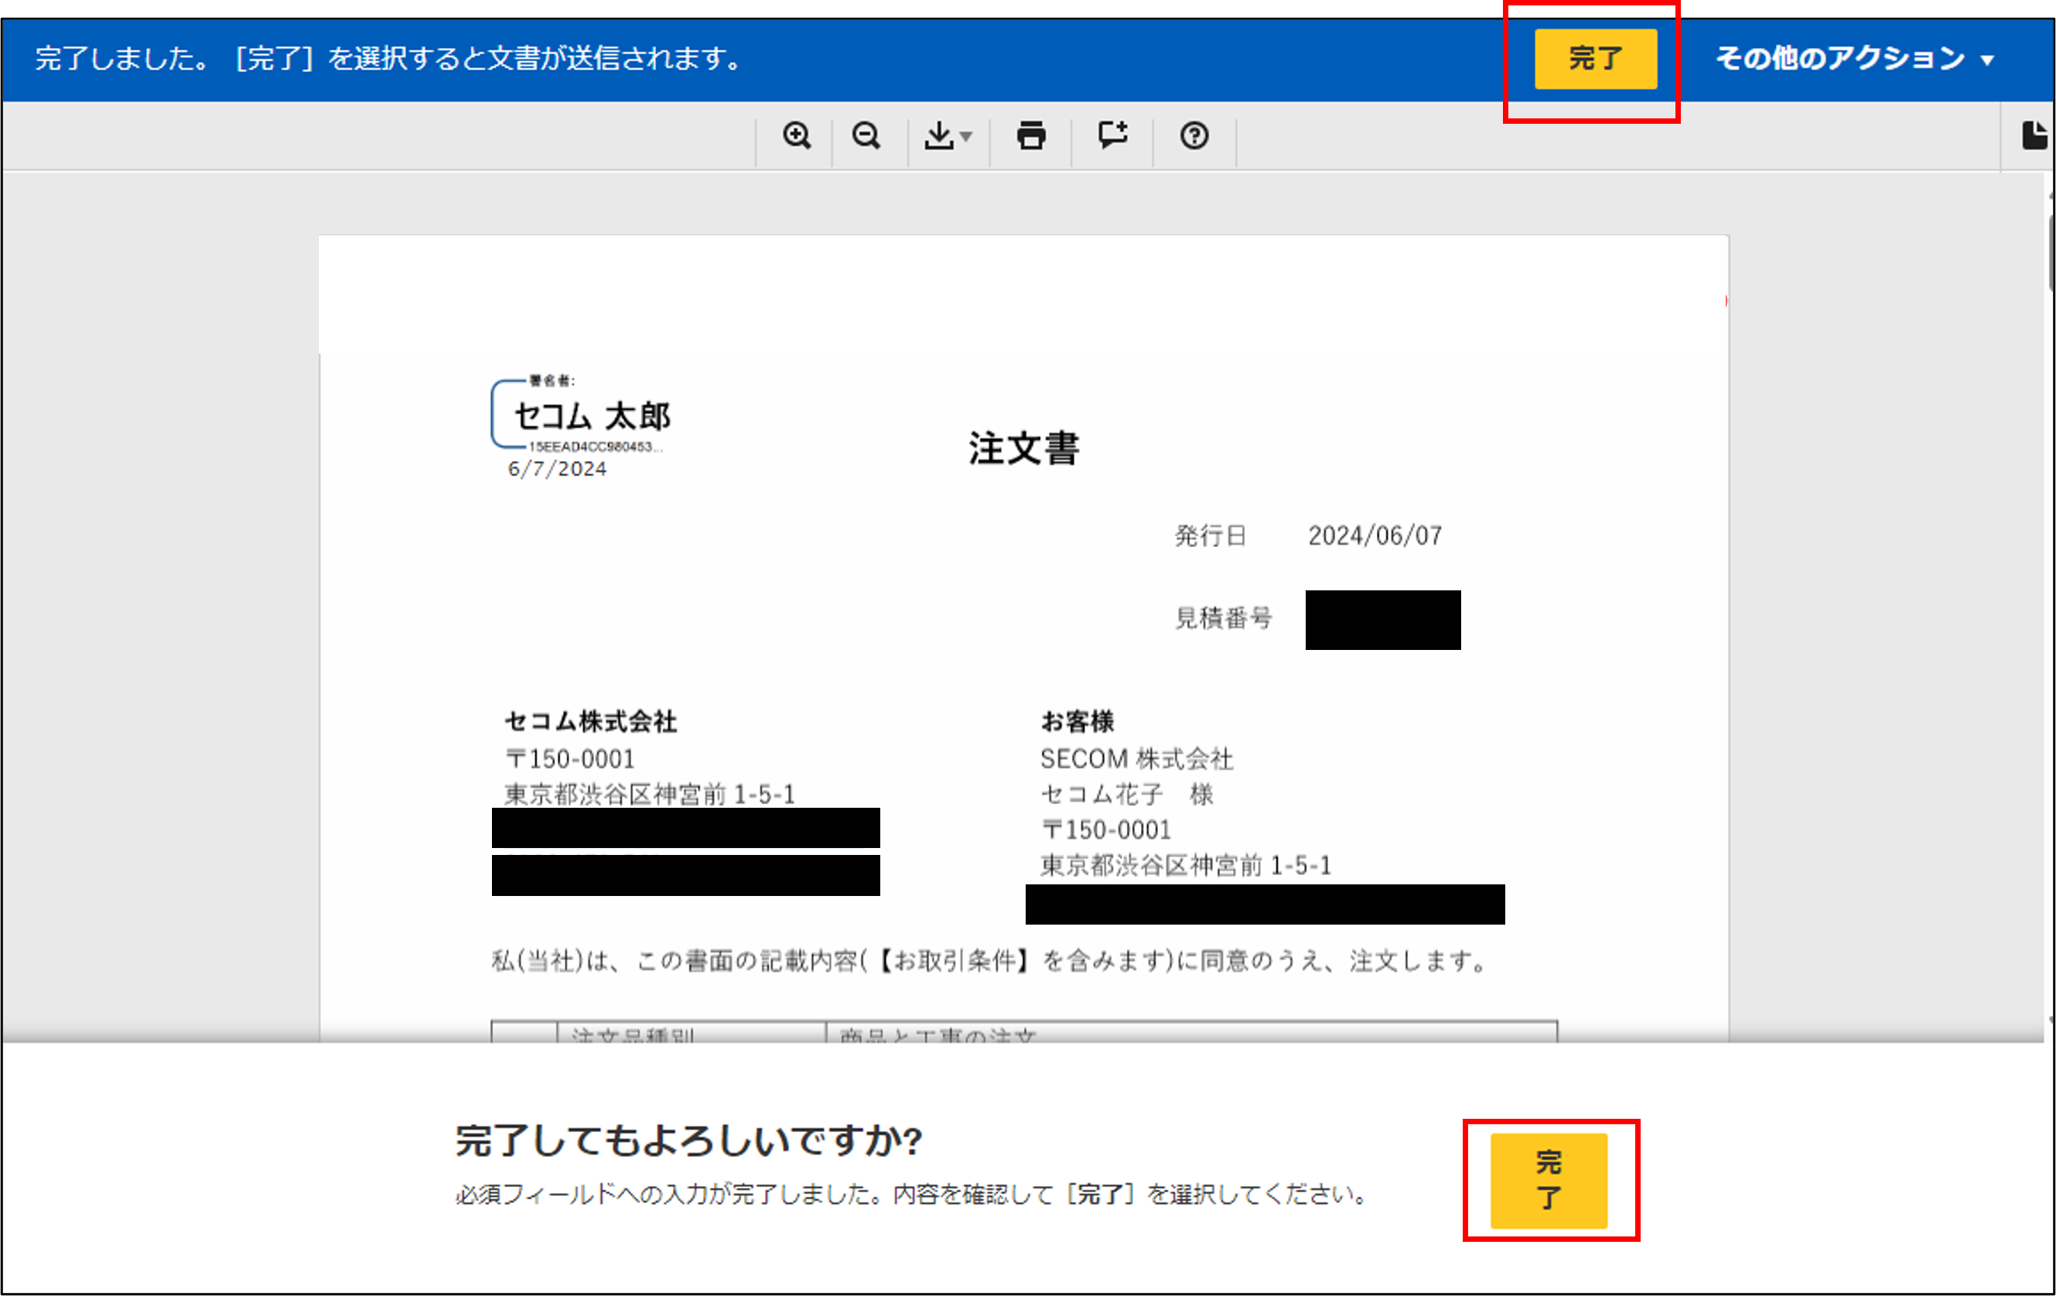Screen dimensions: 2056x1296
Task: Select the issue date 2024/06/07
Action: point(1375,535)
